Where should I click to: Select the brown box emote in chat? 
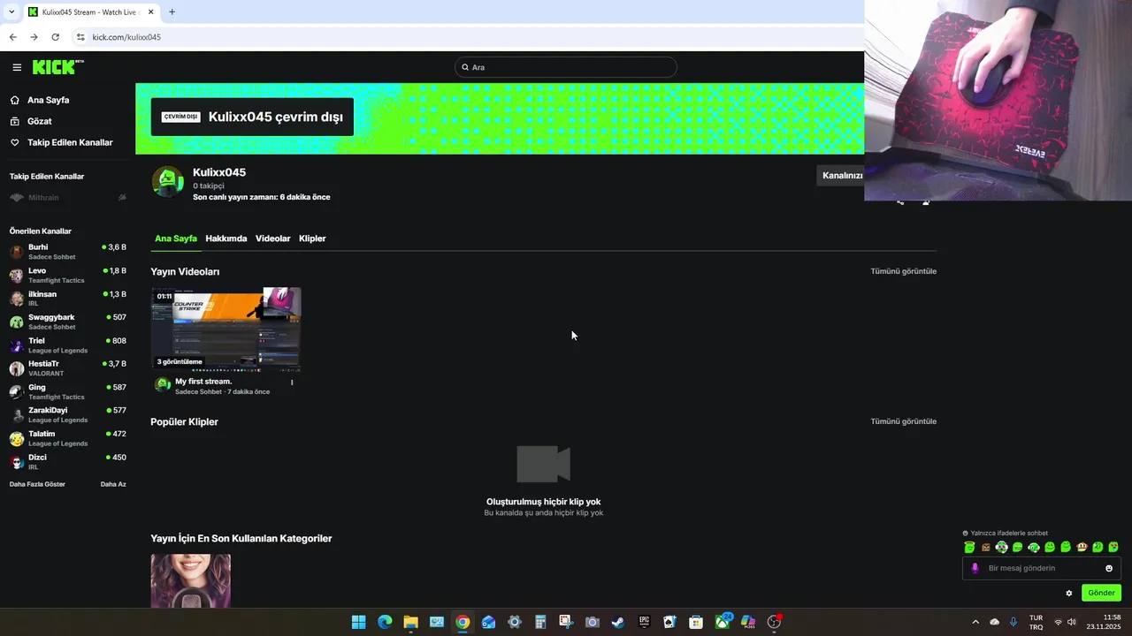(985, 547)
